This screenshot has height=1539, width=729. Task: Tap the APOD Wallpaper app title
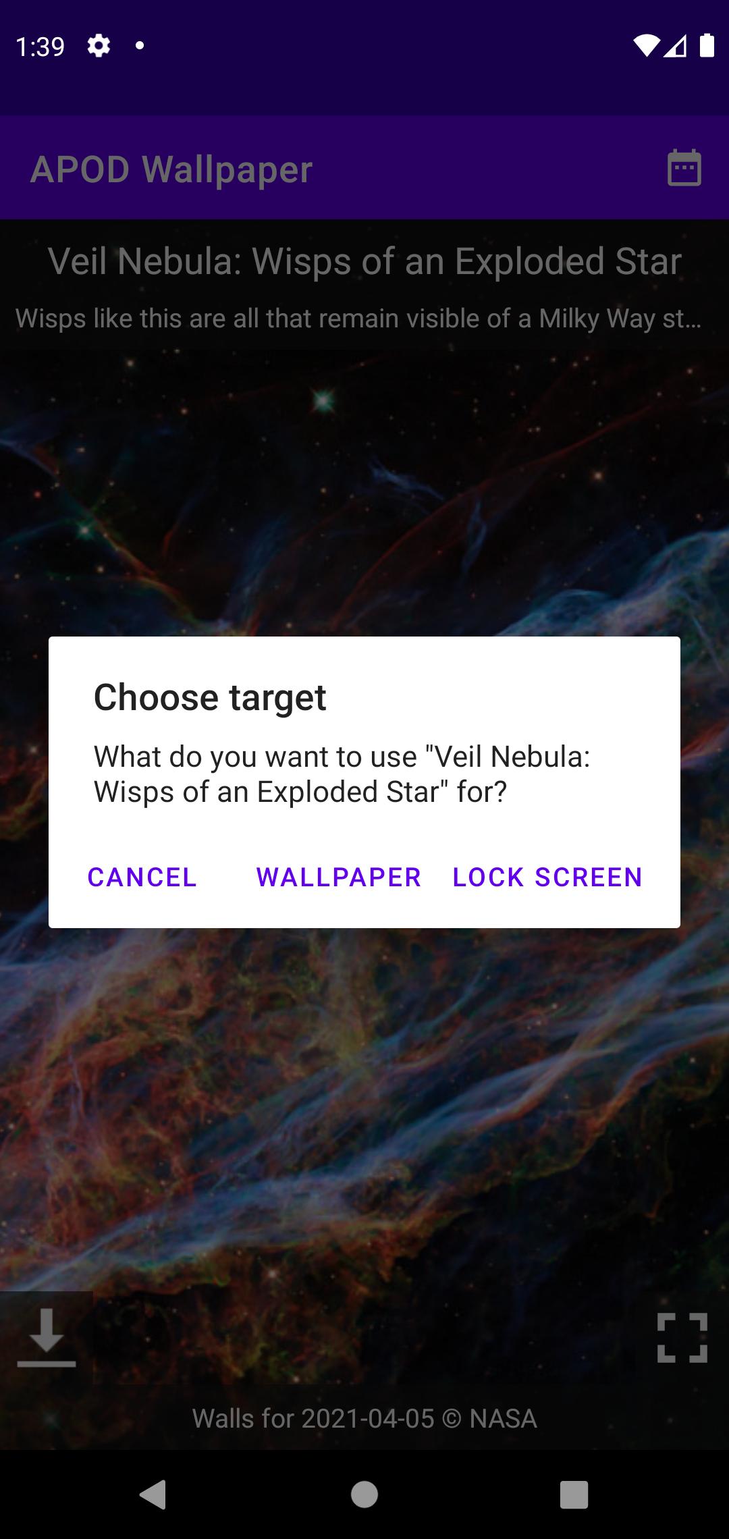(x=171, y=169)
